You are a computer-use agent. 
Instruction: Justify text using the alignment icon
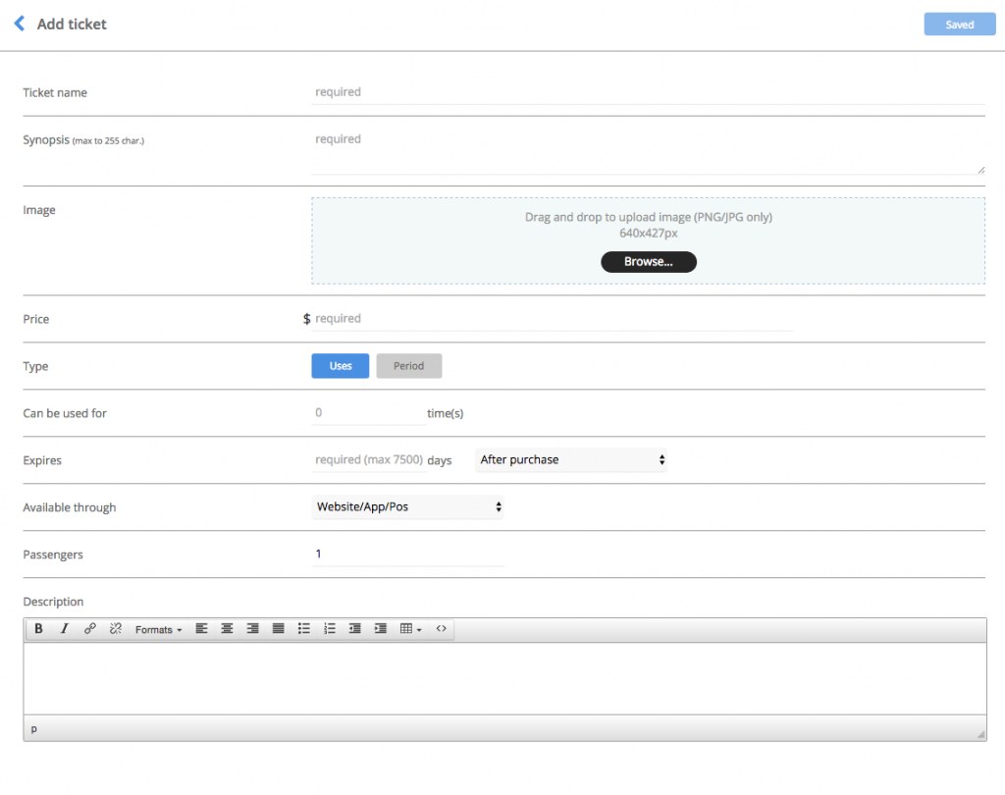[278, 628]
